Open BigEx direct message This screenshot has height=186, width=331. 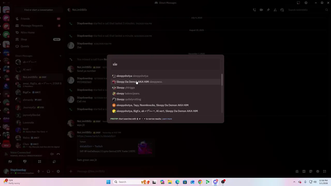tap(39, 92)
